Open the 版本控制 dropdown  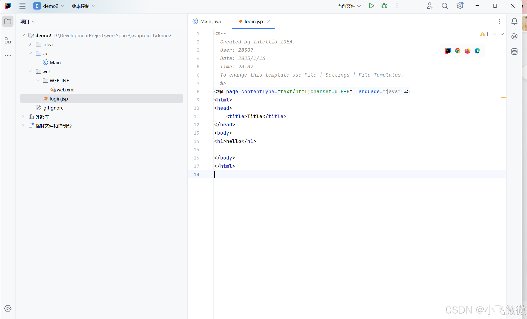click(x=83, y=6)
